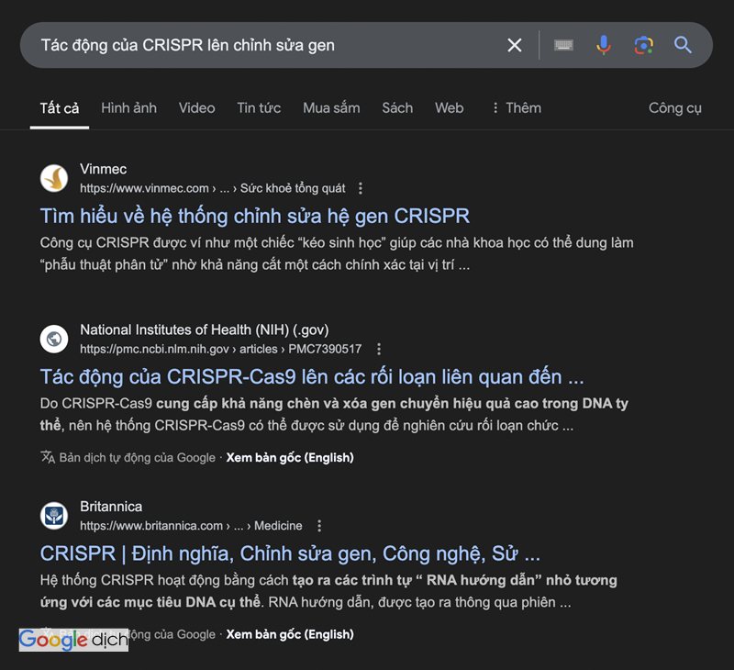
Task: Click the Vinmec site favicon
Action: click(x=54, y=178)
